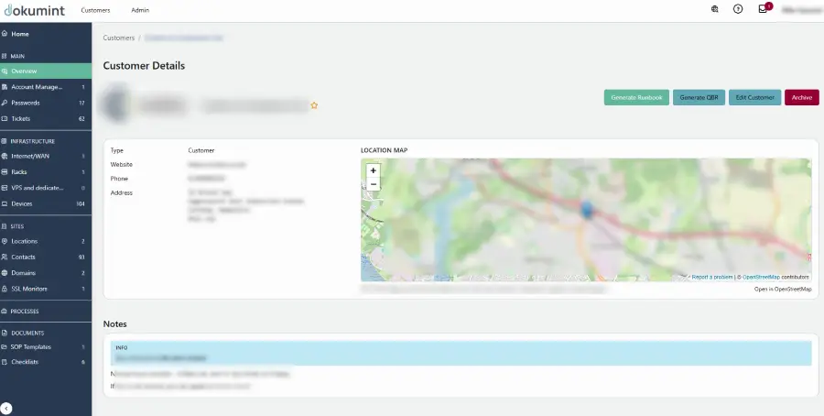Toggle the favorite star icon
Image resolution: width=824 pixels, height=416 pixels.
coord(314,105)
